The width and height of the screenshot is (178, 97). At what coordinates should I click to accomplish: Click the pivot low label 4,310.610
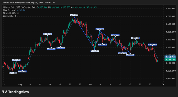tap(51, 49)
